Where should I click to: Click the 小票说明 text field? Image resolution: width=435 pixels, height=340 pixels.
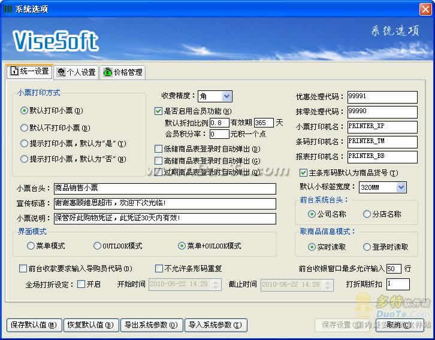click(165, 218)
